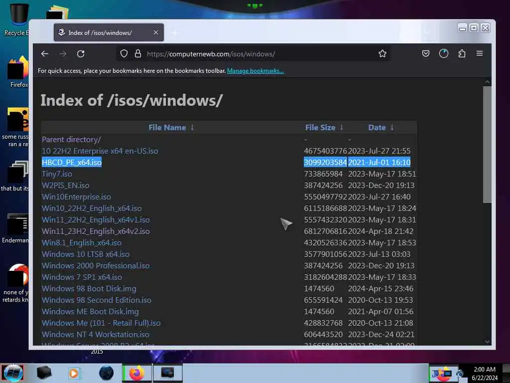Click date 2024-Apr-18 21:42 cell

[381, 231]
